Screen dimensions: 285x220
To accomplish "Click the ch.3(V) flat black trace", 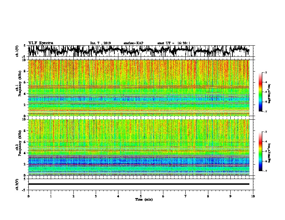I will coord(139,184).
